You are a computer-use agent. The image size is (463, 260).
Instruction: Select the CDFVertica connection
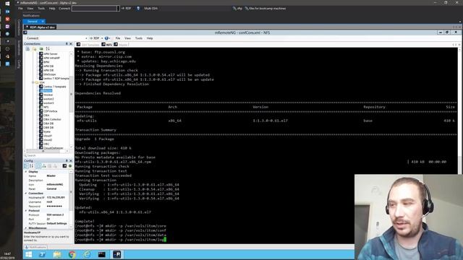pyautogui.click(x=48, y=111)
